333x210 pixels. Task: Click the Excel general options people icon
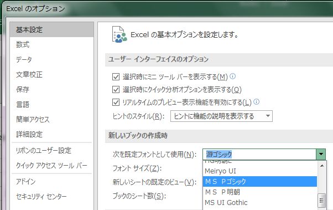click(119, 34)
